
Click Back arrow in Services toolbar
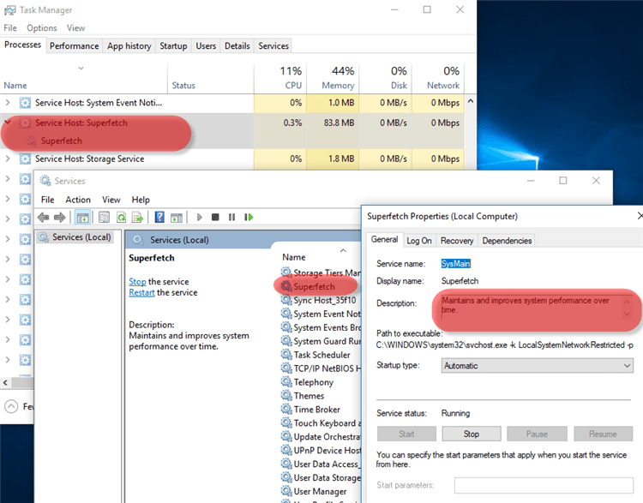[44, 218]
